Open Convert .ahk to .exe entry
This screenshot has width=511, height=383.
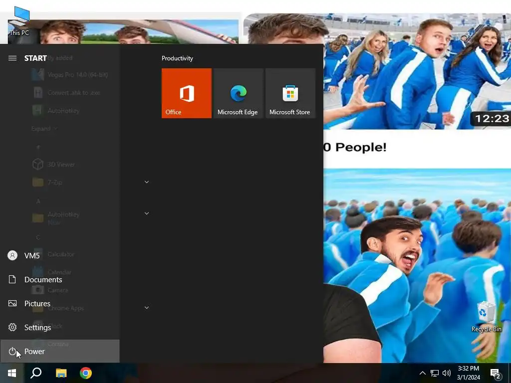pos(67,93)
